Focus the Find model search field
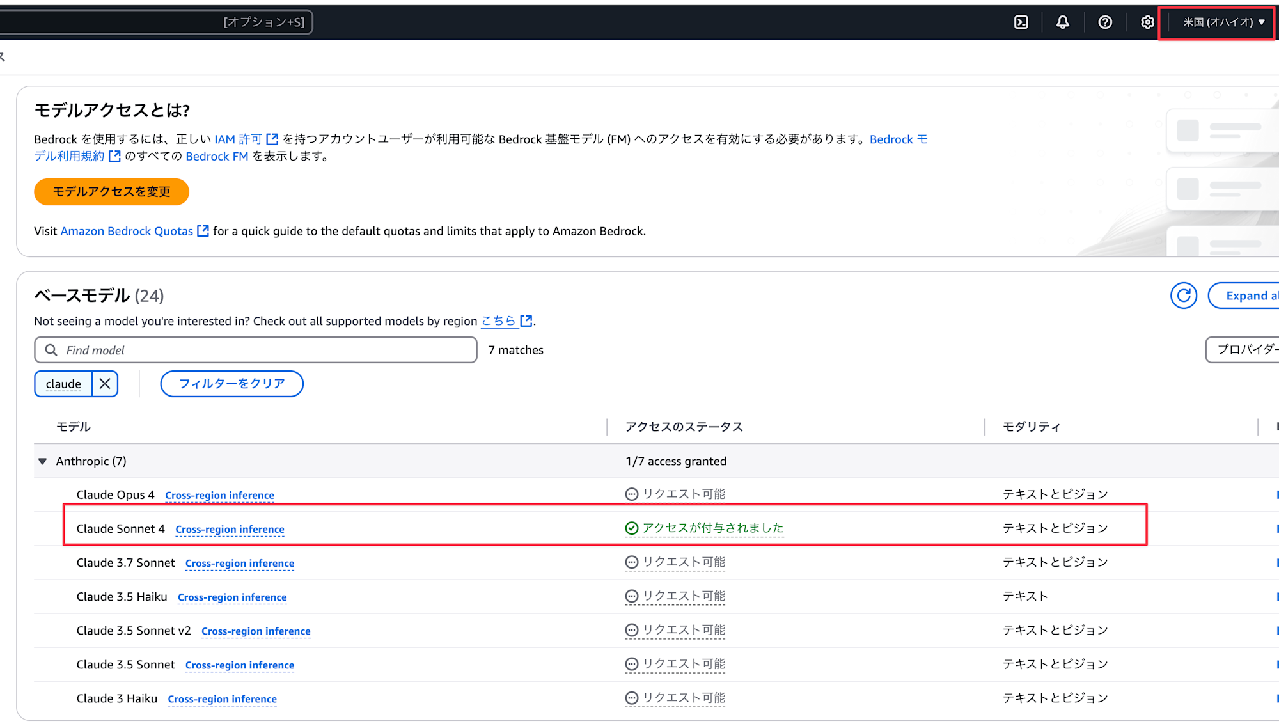The image size is (1279, 726). [x=256, y=350]
